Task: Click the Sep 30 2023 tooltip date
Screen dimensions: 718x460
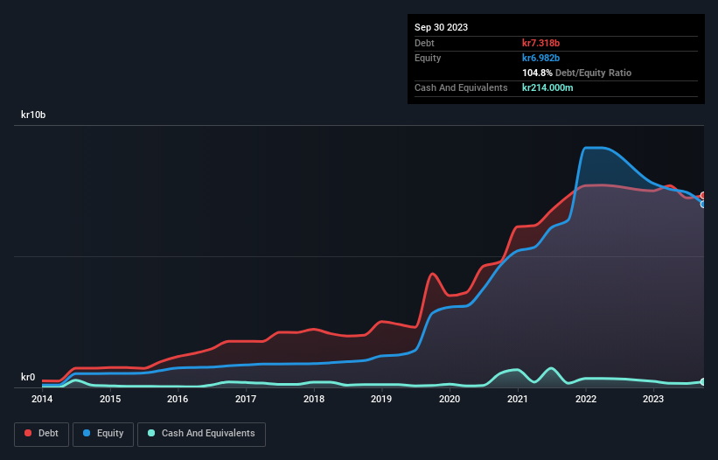Action: pyautogui.click(x=441, y=27)
